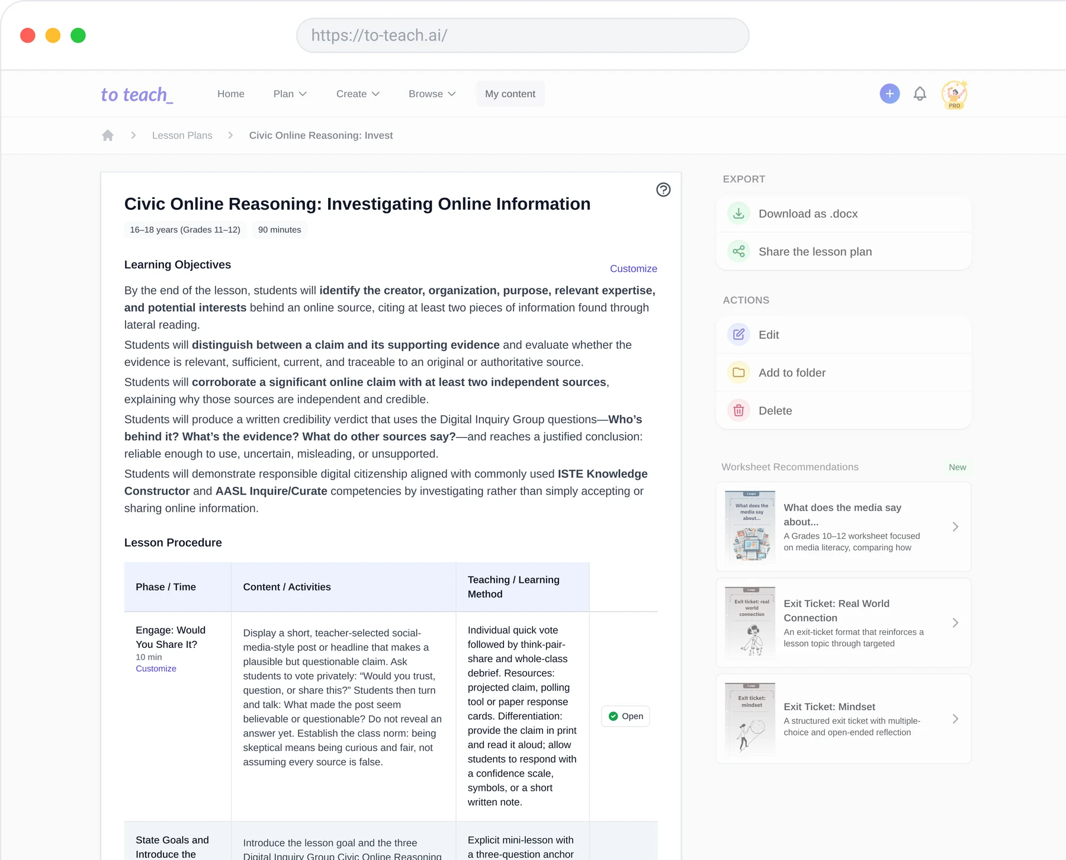The width and height of the screenshot is (1066, 860).
Task: Click the yellow folder icon
Action: click(x=739, y=373)
